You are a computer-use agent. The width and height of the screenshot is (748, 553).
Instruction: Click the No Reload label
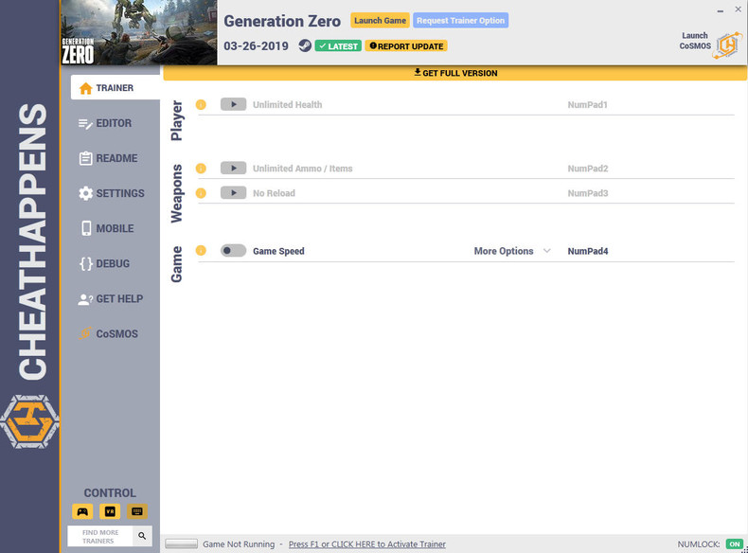274,193
